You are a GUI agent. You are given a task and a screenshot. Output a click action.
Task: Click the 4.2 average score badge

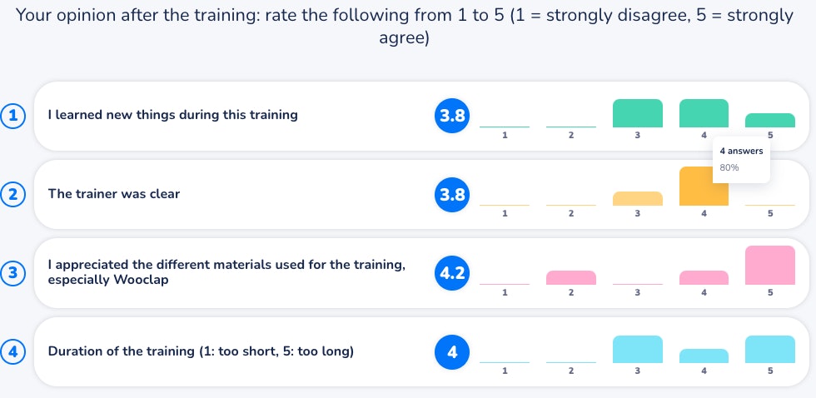[x=452, y=273]
